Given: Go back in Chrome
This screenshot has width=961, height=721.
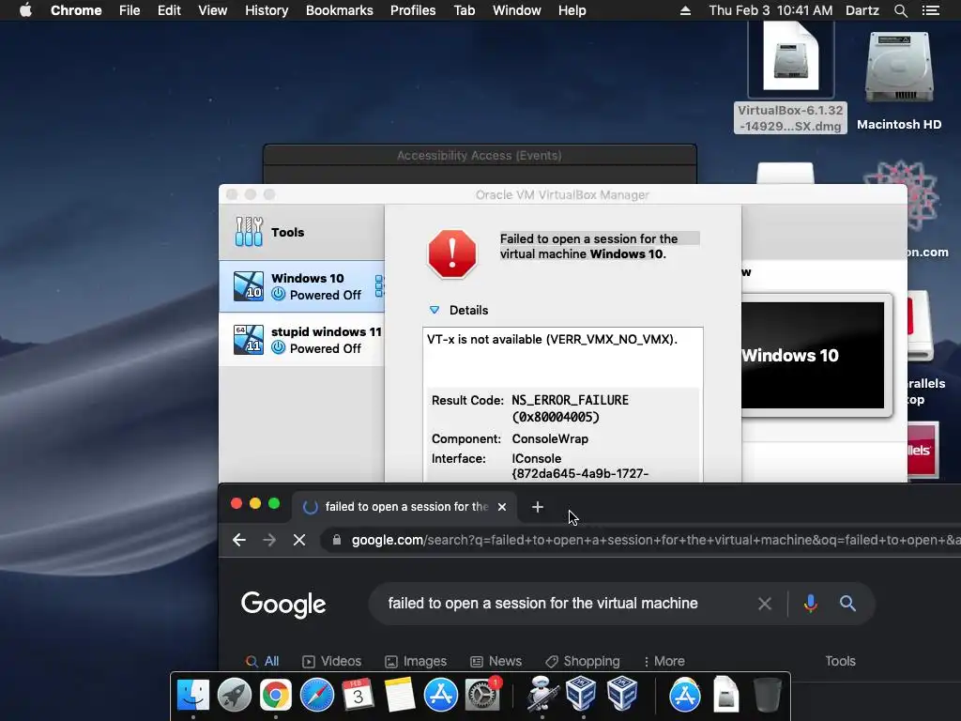Looking at the screenshot, I should (239, 540).
